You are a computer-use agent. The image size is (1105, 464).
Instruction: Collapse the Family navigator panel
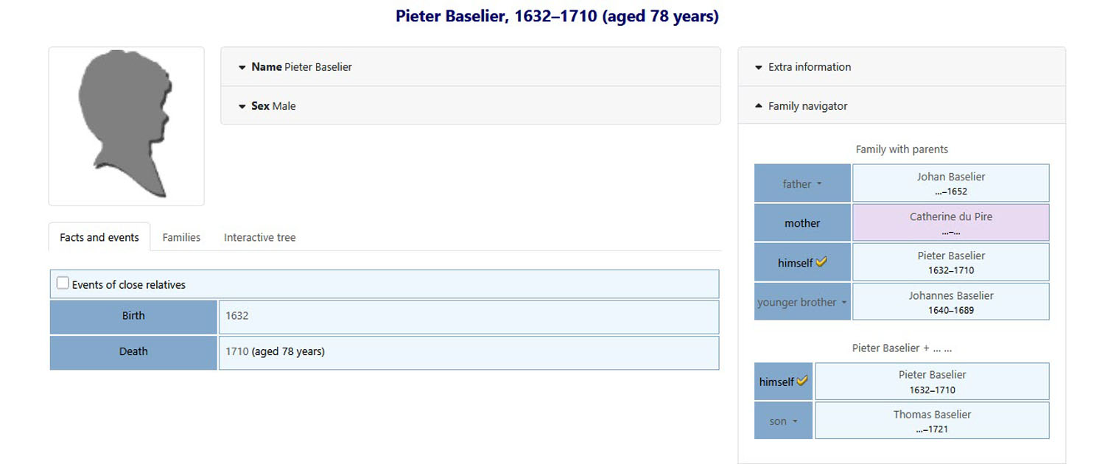pyautogui.click(x=902, y=106)
